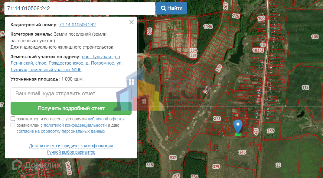
Task: Select parcel labeled 421 on map
Action: 256,131
